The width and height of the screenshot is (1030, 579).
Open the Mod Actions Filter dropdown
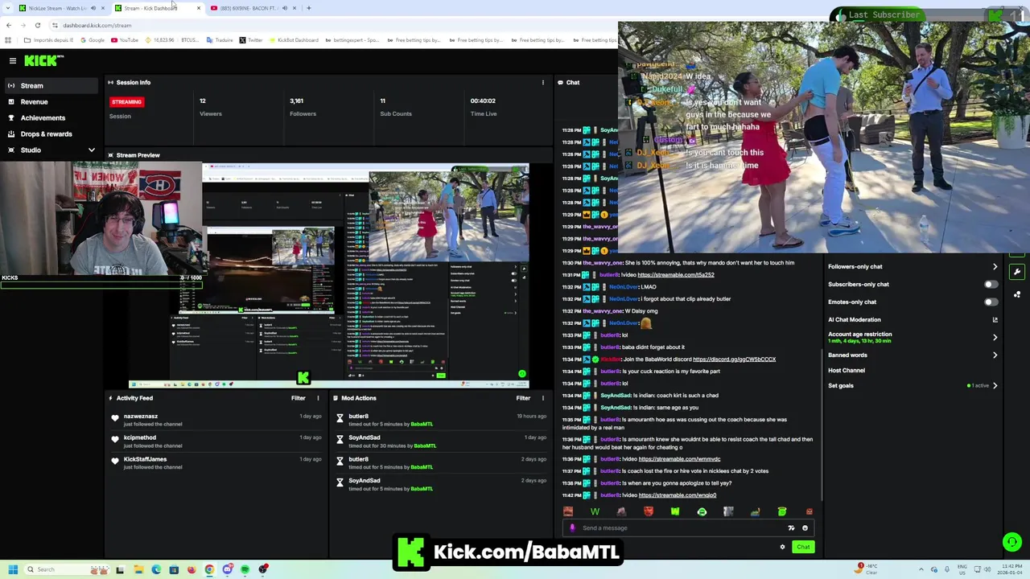click(x=523, y=398)
